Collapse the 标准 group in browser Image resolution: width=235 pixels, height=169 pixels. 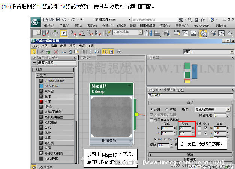click(x=55, y=75)
